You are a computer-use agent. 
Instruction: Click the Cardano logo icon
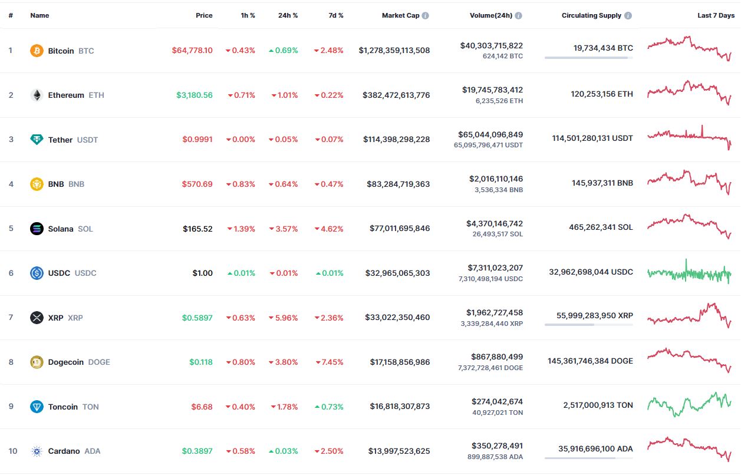click(x=37, y=451)
